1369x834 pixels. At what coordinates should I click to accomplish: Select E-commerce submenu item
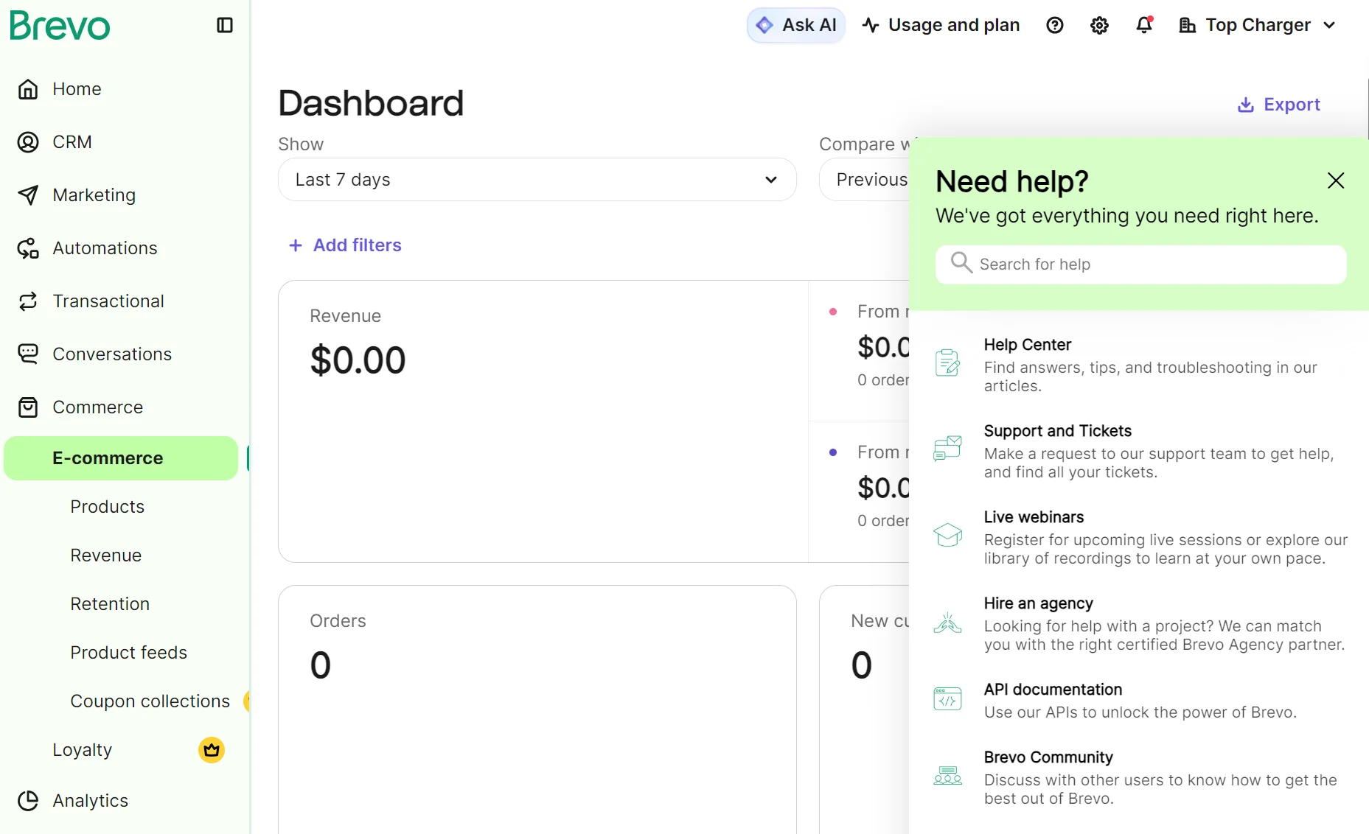pyautogui.click(x=121, y=458)
